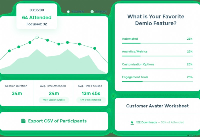The width and height of the screenshot is (200, 137).
Task: Click the 13m 45s Avg. Time Focused value
Action: tap(91, 94)
